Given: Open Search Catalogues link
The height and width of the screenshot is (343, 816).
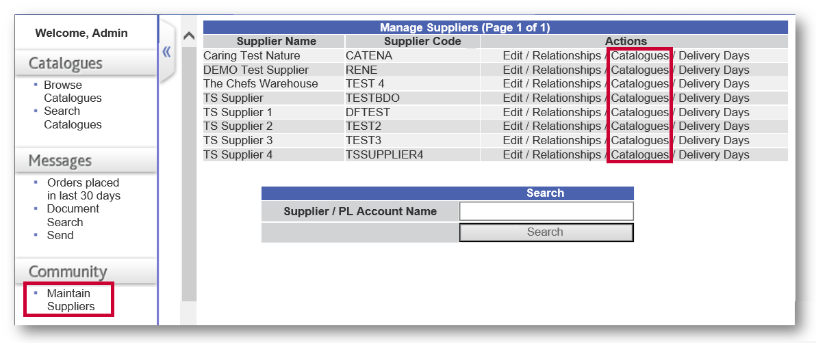Looking at the screenshot, I should 73,118.
